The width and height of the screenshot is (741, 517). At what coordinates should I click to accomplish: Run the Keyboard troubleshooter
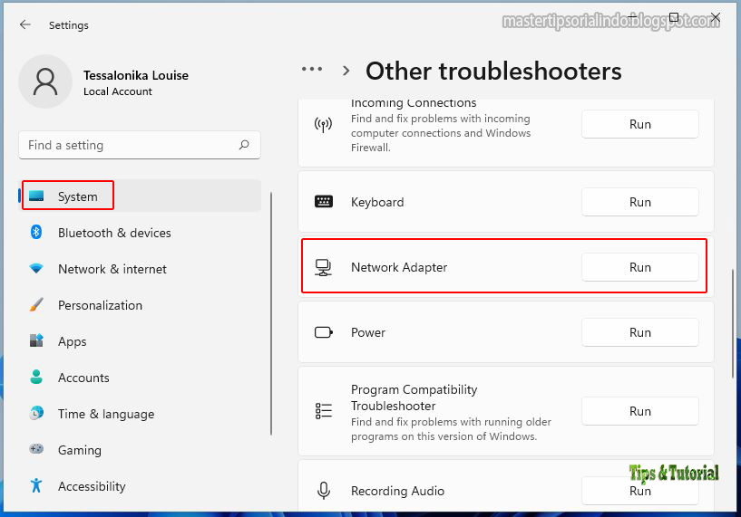(639, 202)
